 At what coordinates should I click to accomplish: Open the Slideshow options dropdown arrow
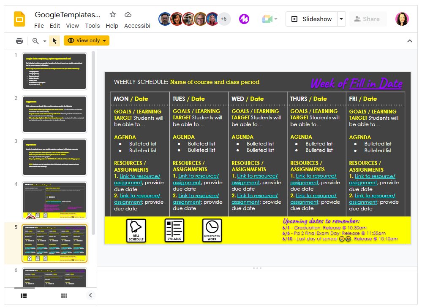tap(341, 19)
